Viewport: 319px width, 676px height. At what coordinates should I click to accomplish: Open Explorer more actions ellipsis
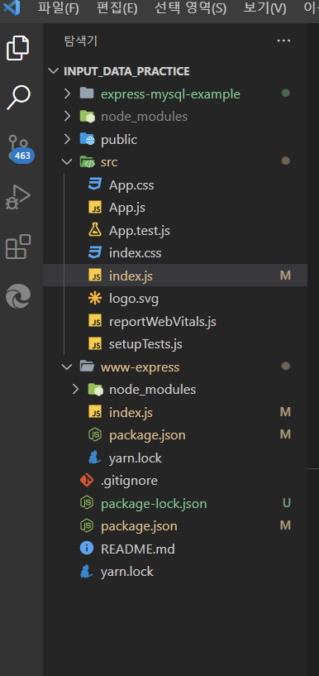tap(283, 41)
